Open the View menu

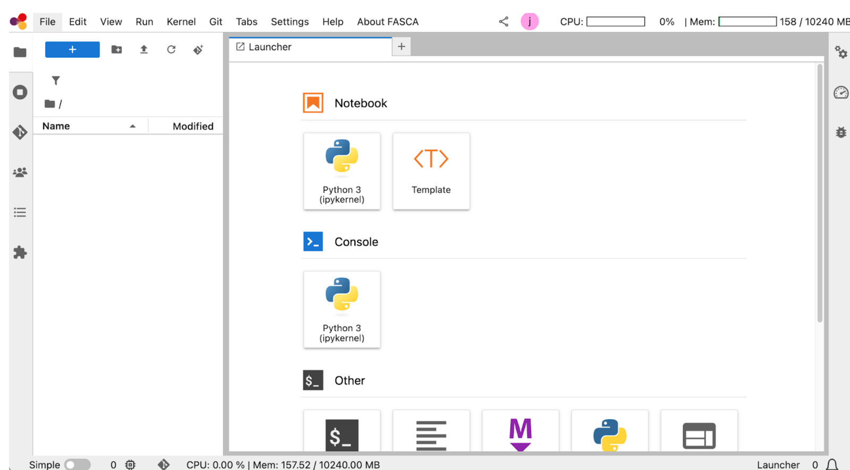tap(111, 22)
